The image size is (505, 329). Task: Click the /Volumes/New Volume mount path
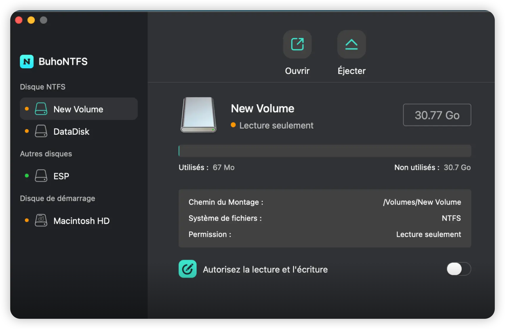point(422,202)
